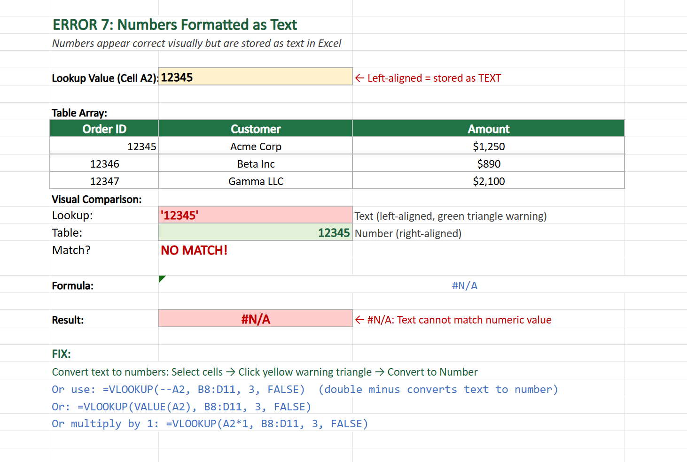Click the 'Table:' row label

(x=67, y=233)
